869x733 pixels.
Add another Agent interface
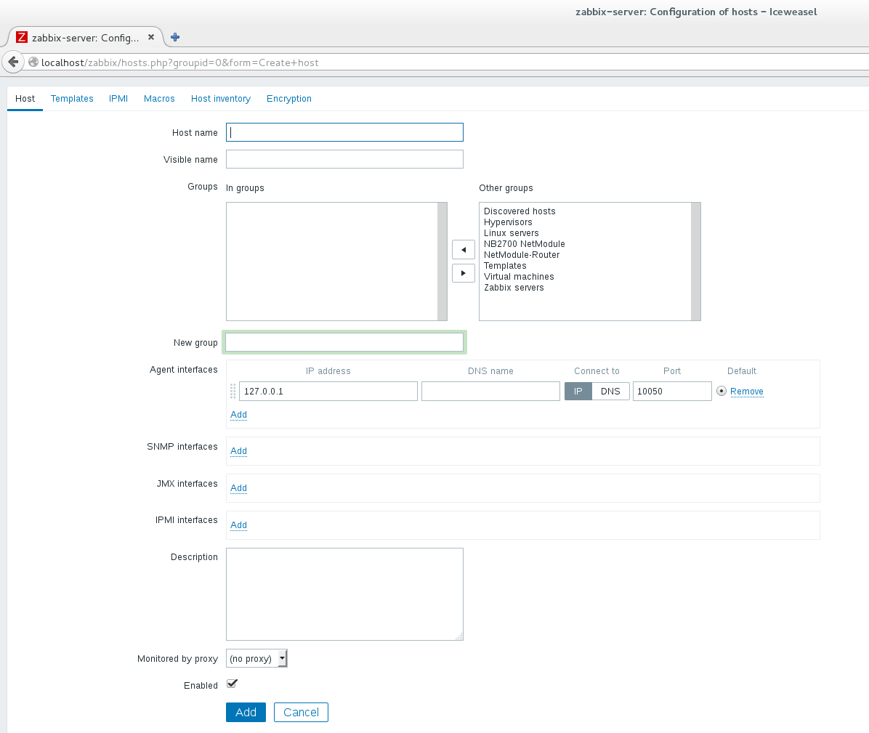239,414
